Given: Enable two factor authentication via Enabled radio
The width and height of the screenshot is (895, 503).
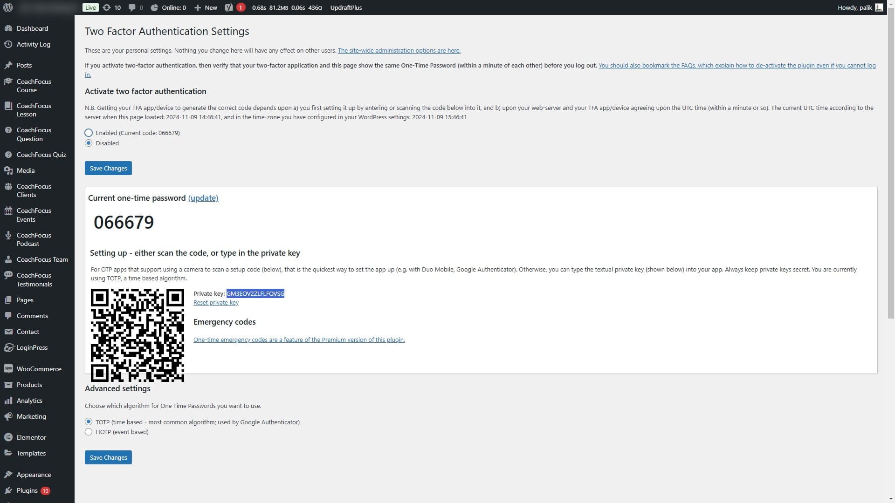Looking at the screenshot, I should [x=89, y=133].
